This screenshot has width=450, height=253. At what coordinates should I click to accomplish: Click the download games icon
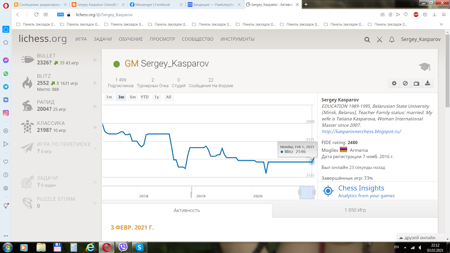tap(427, 83)
